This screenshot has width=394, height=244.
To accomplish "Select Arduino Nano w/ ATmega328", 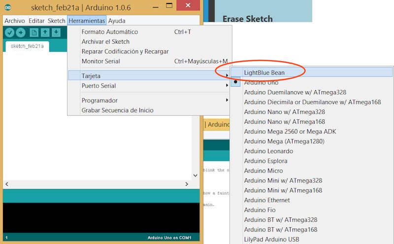I will 312,112.
